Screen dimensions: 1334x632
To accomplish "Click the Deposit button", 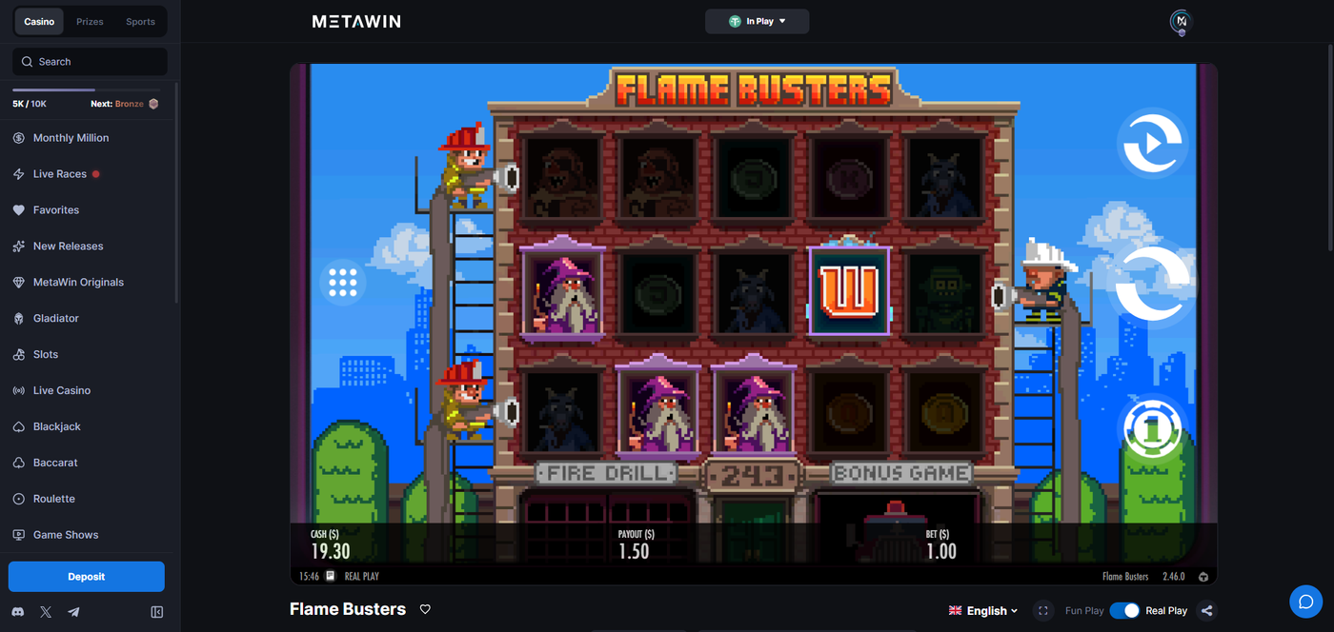I will (x=87, y=577).
